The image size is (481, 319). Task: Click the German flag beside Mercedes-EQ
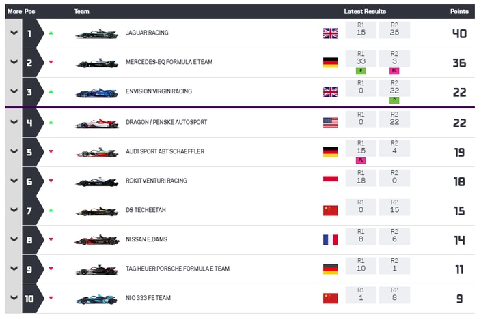(x=331, y=63)
